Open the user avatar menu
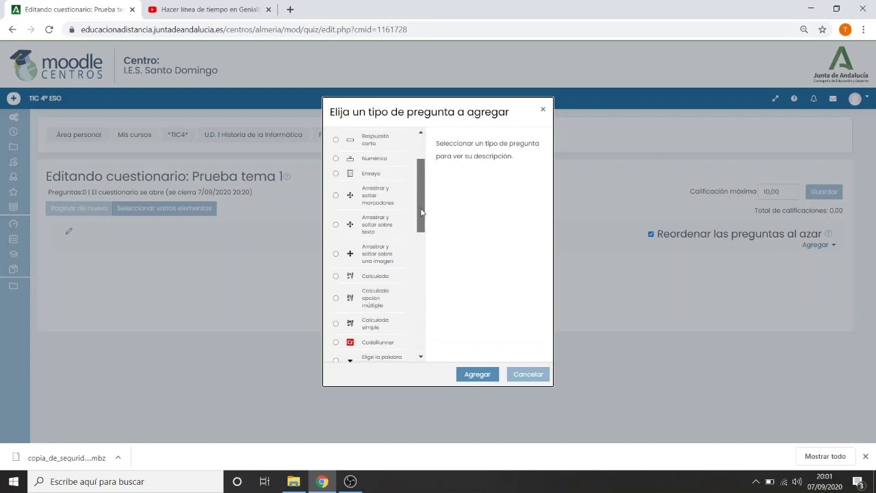 click(858, 99)
